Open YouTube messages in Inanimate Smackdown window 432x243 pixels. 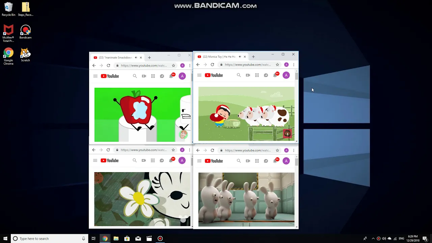pos(162,76)
